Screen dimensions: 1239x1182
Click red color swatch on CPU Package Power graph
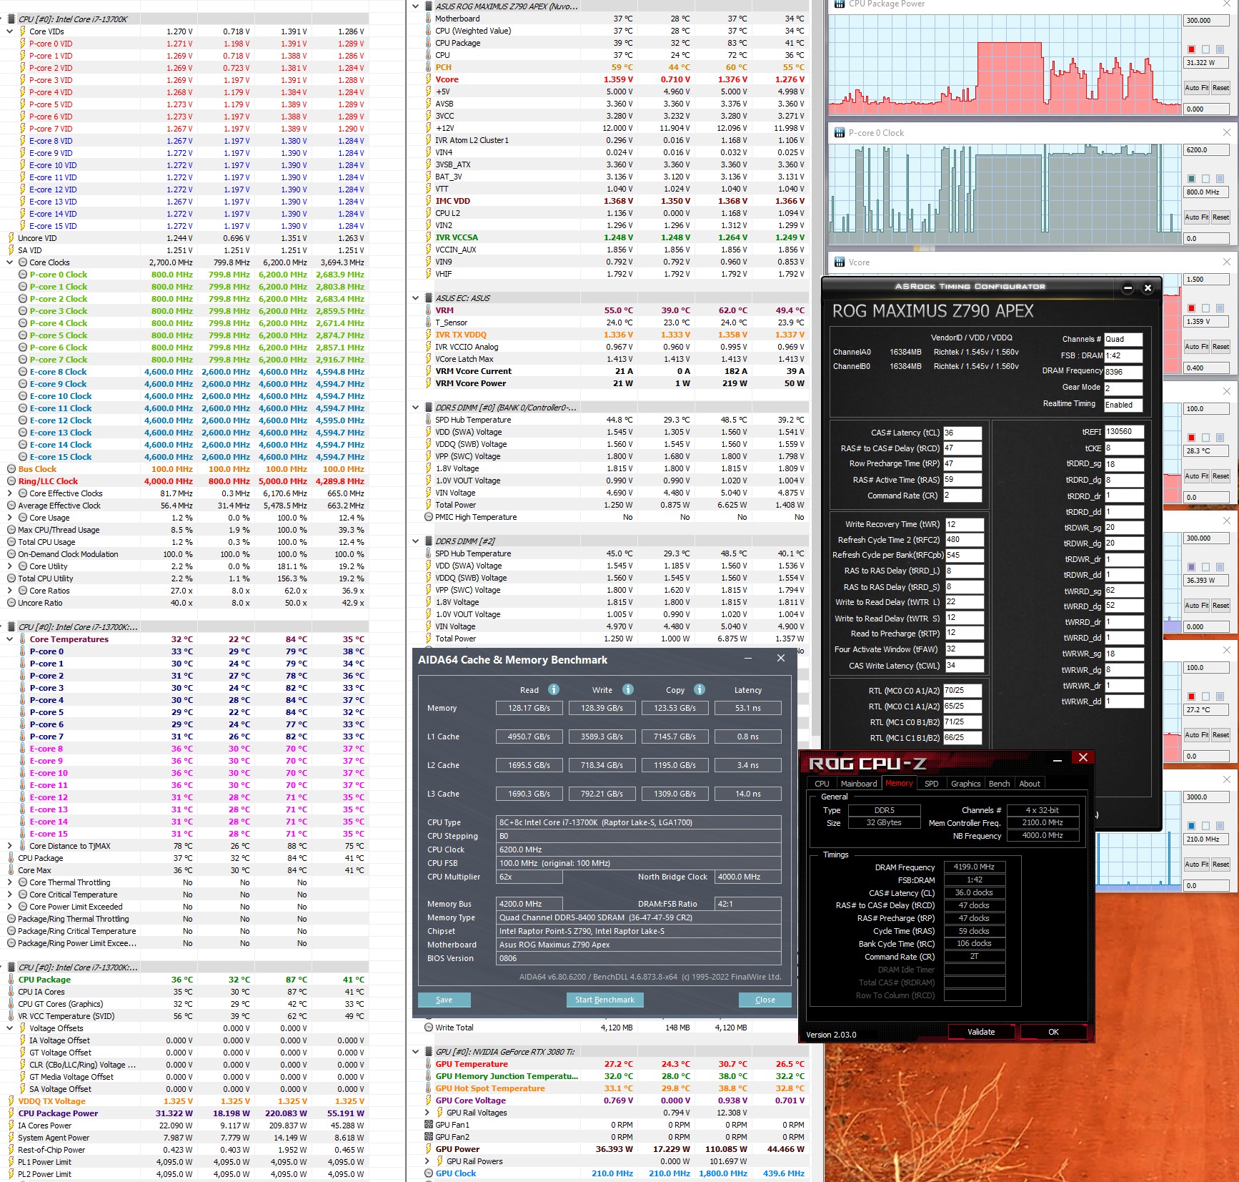click(1192, 49)
